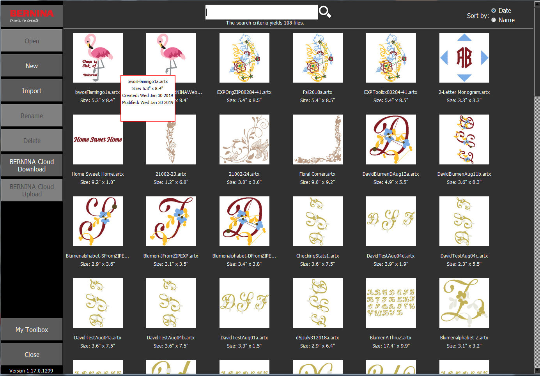This screenshot has width=540, height=376.
Task: Select Blumenalphabet-Z.artx thumbnail
Action: tap(464, 303)
